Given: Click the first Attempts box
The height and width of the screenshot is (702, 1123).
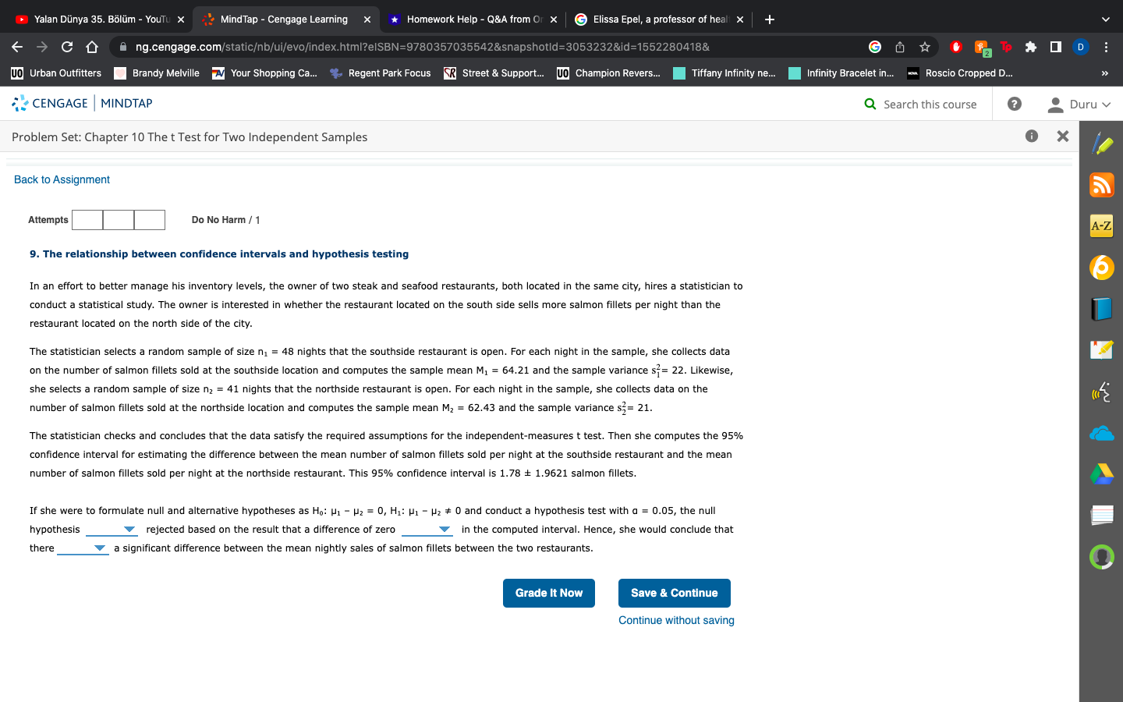Looking at the screenshot, I should click(87, 220).
